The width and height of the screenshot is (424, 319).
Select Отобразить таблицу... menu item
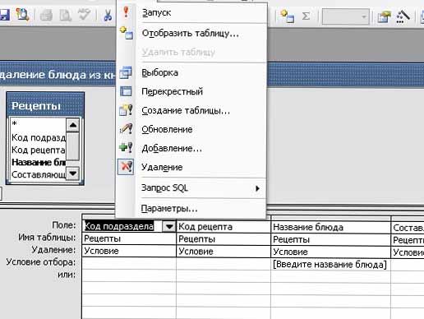pyautogui.click(x=191, y=33)
